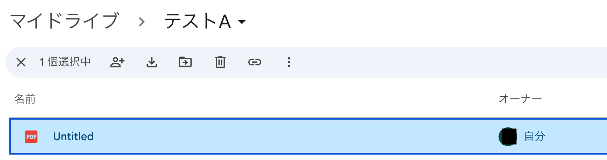Click the share (add person) icon
Viewport: 607px width, 160px height.
point(117,62)
